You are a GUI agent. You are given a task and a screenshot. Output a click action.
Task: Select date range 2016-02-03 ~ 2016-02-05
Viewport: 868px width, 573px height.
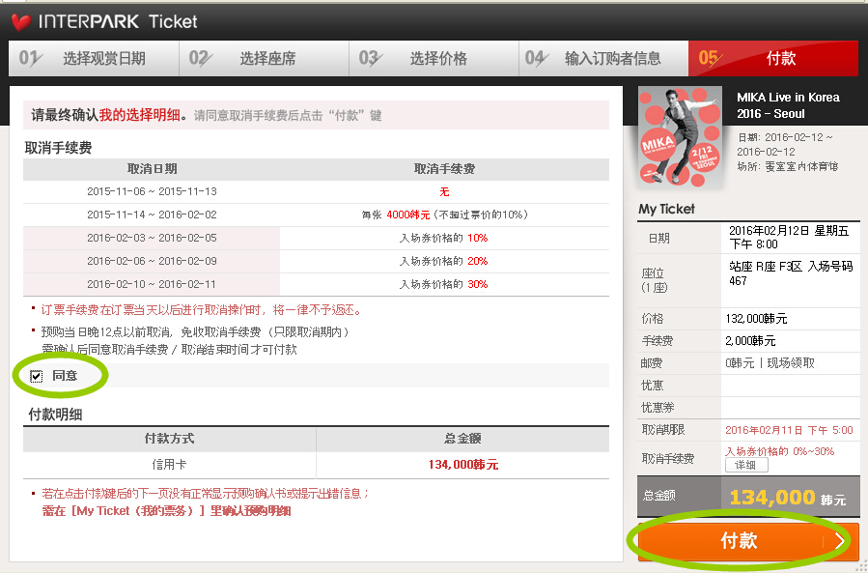coord(152,239)
